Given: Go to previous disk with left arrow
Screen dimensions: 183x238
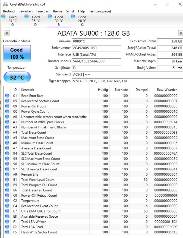Looking at the screenshot, I should [x=7, y=33].
